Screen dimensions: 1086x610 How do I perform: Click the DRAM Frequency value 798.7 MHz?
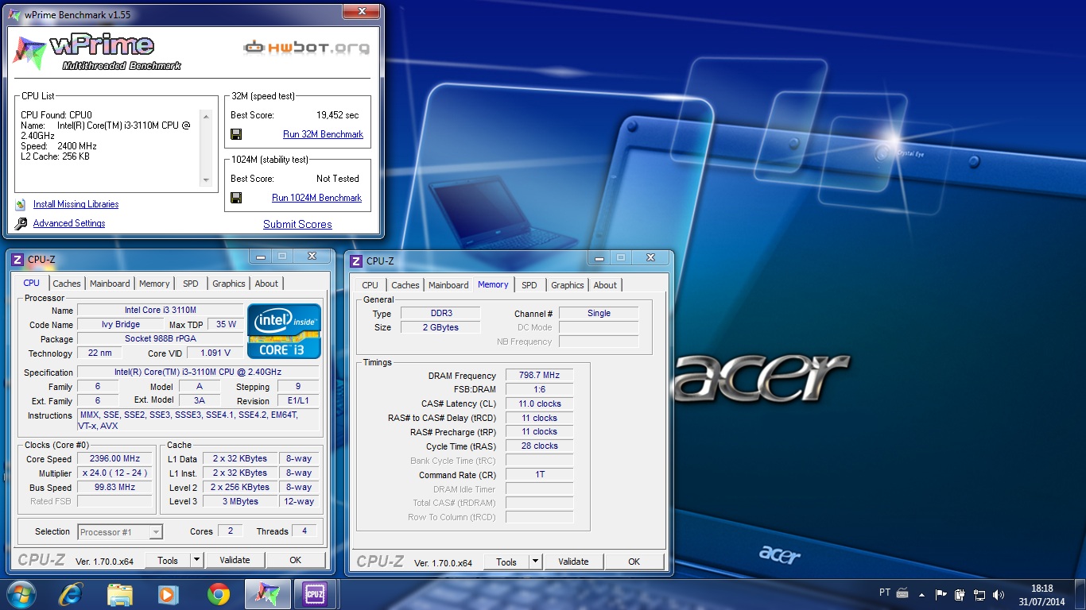pos(539,376)
